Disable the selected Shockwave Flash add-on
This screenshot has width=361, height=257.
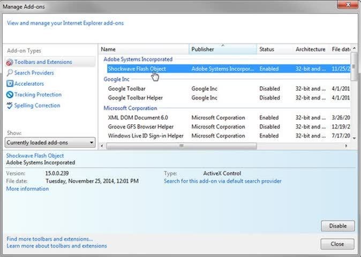point(337,226)
